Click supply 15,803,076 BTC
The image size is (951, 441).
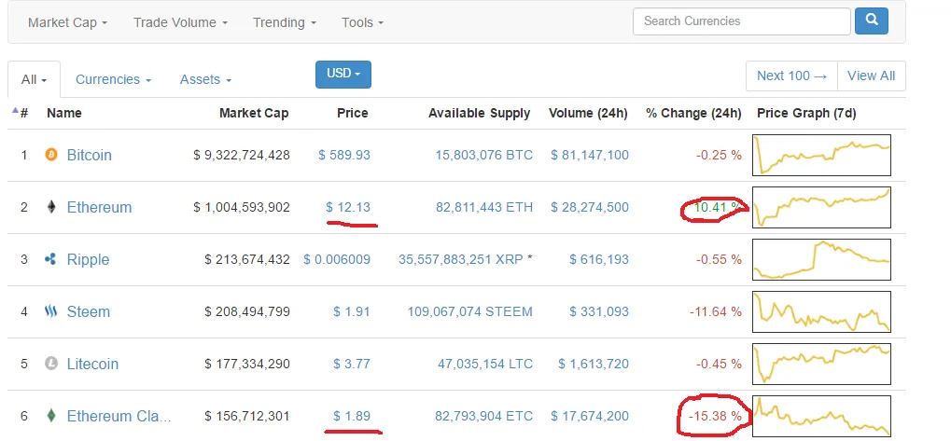(484, 155)
